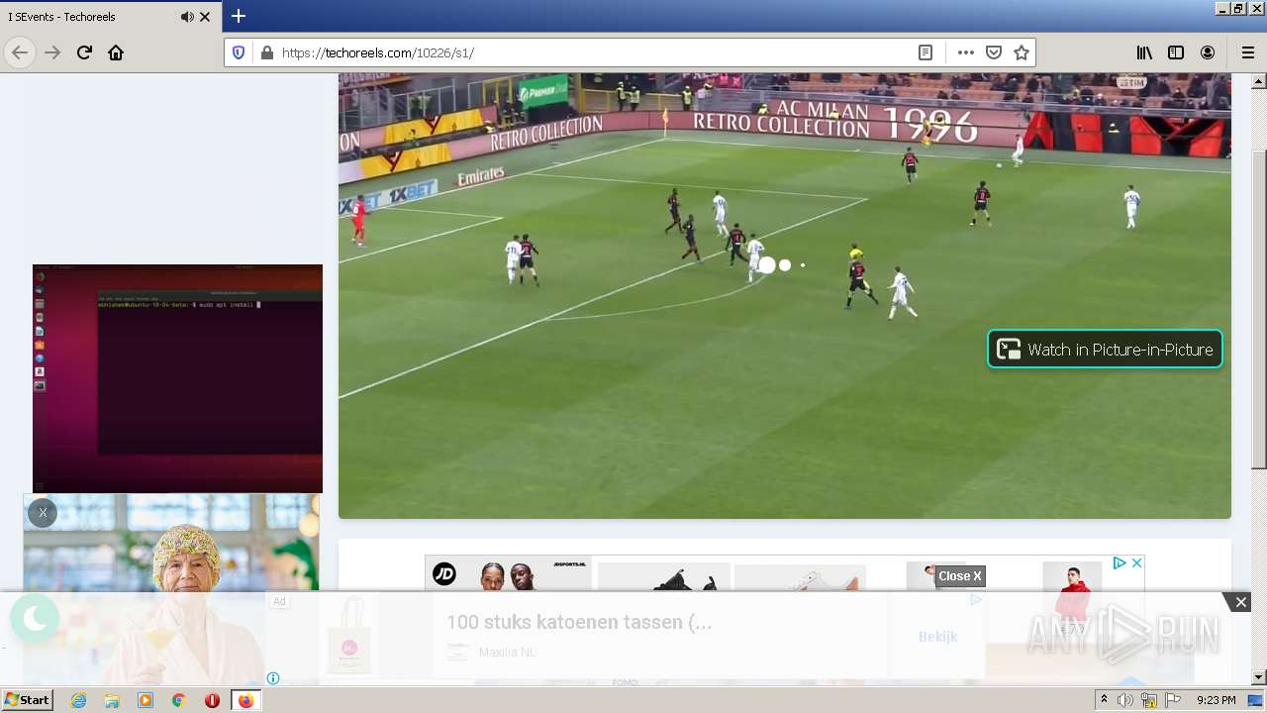Viewport: 1267px width, 713px height.
Task: Go forward to next page
Action: pos(52,52)
